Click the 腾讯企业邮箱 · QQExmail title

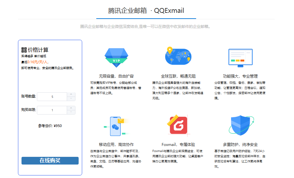pos(146,11)
